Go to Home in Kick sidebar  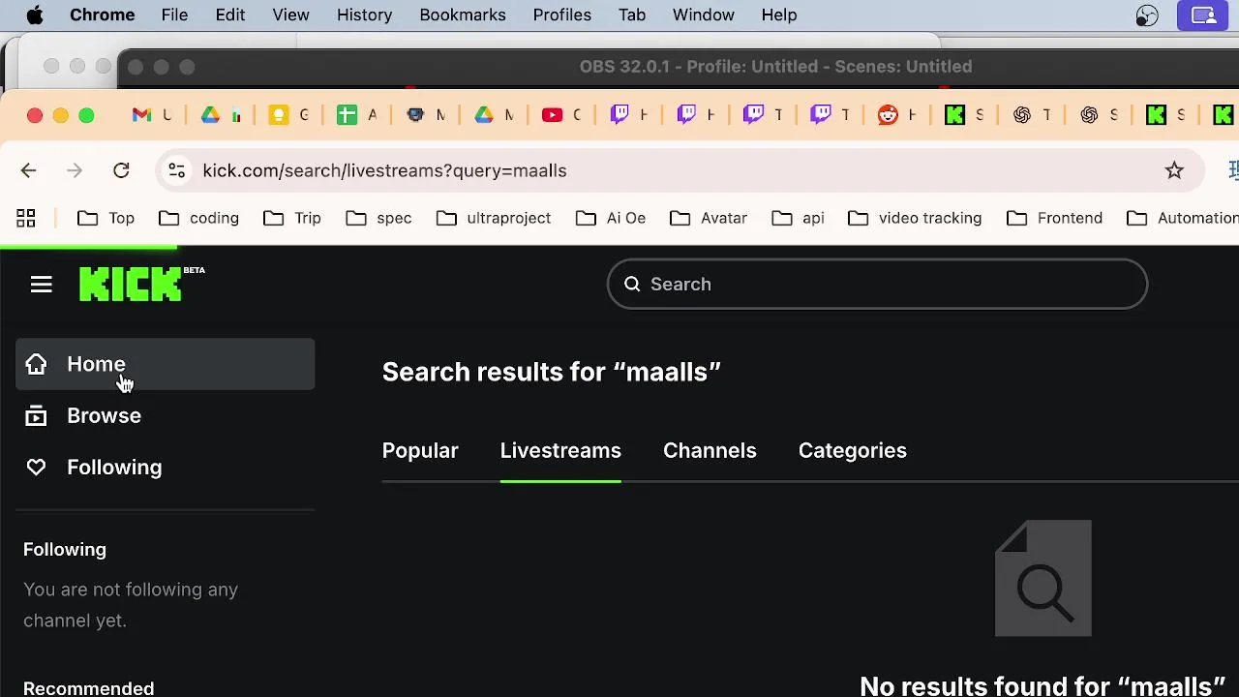pyautogui.click(x=165, y=364)
